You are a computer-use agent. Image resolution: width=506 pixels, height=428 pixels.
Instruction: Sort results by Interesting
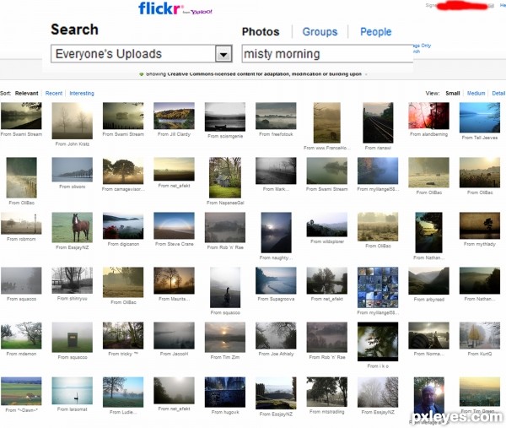point(82,94)
